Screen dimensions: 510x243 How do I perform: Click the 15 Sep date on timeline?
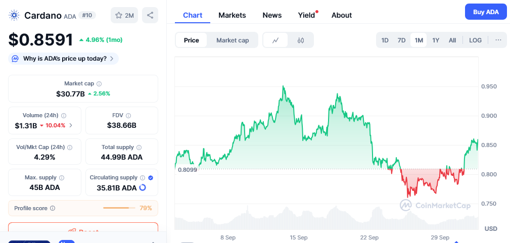pyautogui.click(x=299, y=237)
